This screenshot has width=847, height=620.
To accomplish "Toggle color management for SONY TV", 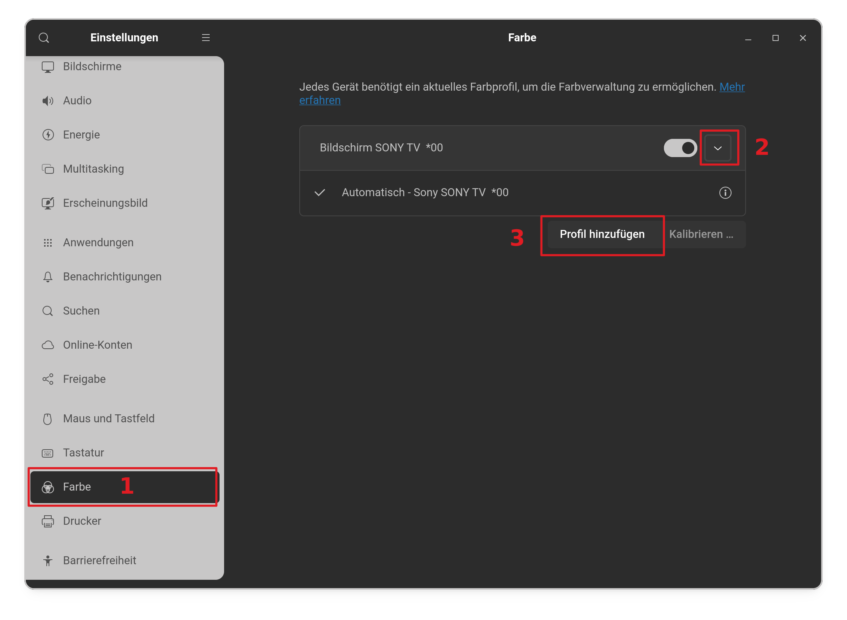I will (680, 148).
